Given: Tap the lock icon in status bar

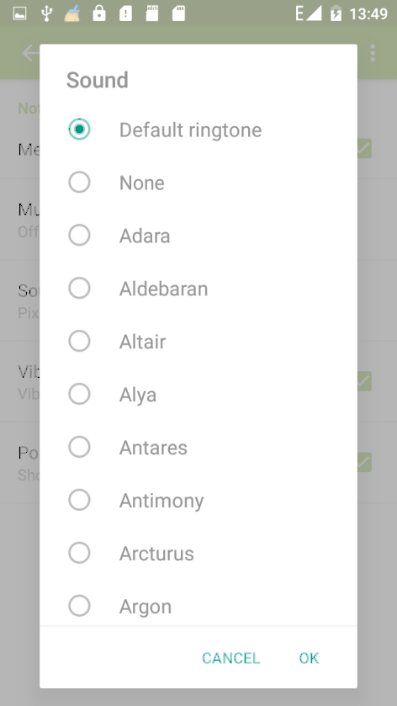Looking at the screenshot, I should [99, 13].
